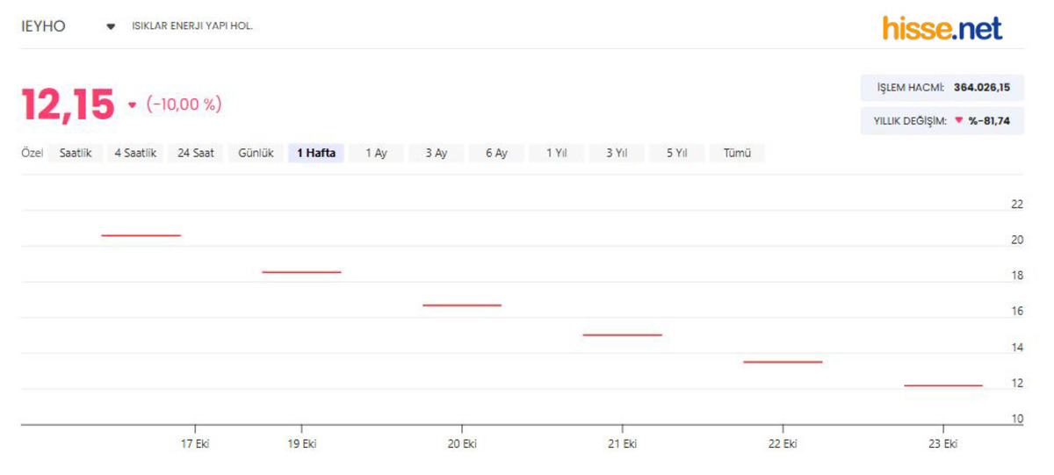1054x475 pixels.
Task: Click the red arrow in YILLIK DEĞİŞİM
Action: (x=958, y=121)
